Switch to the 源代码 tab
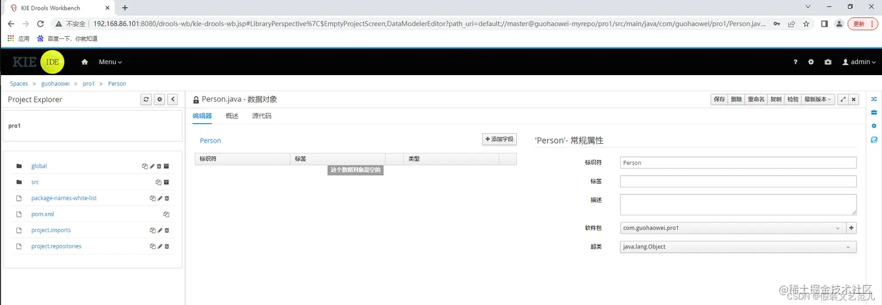 [x=262, y=116]
